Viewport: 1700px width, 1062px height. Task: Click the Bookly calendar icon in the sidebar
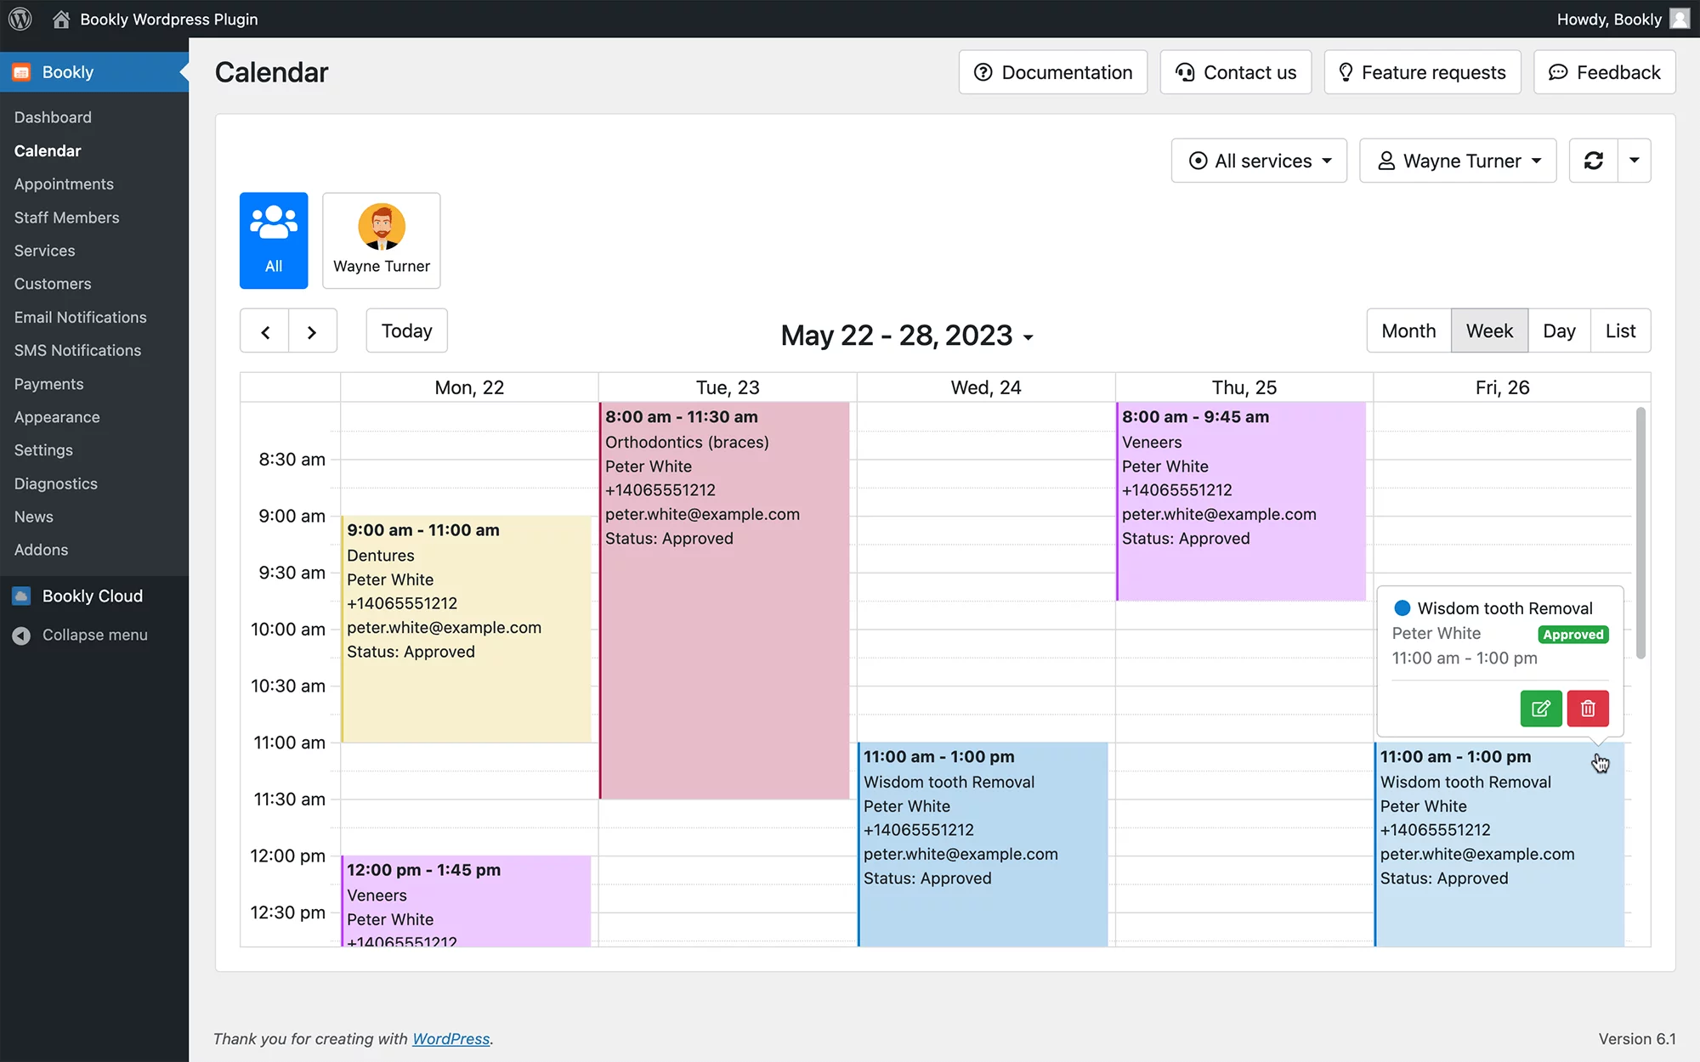(22, 72)
